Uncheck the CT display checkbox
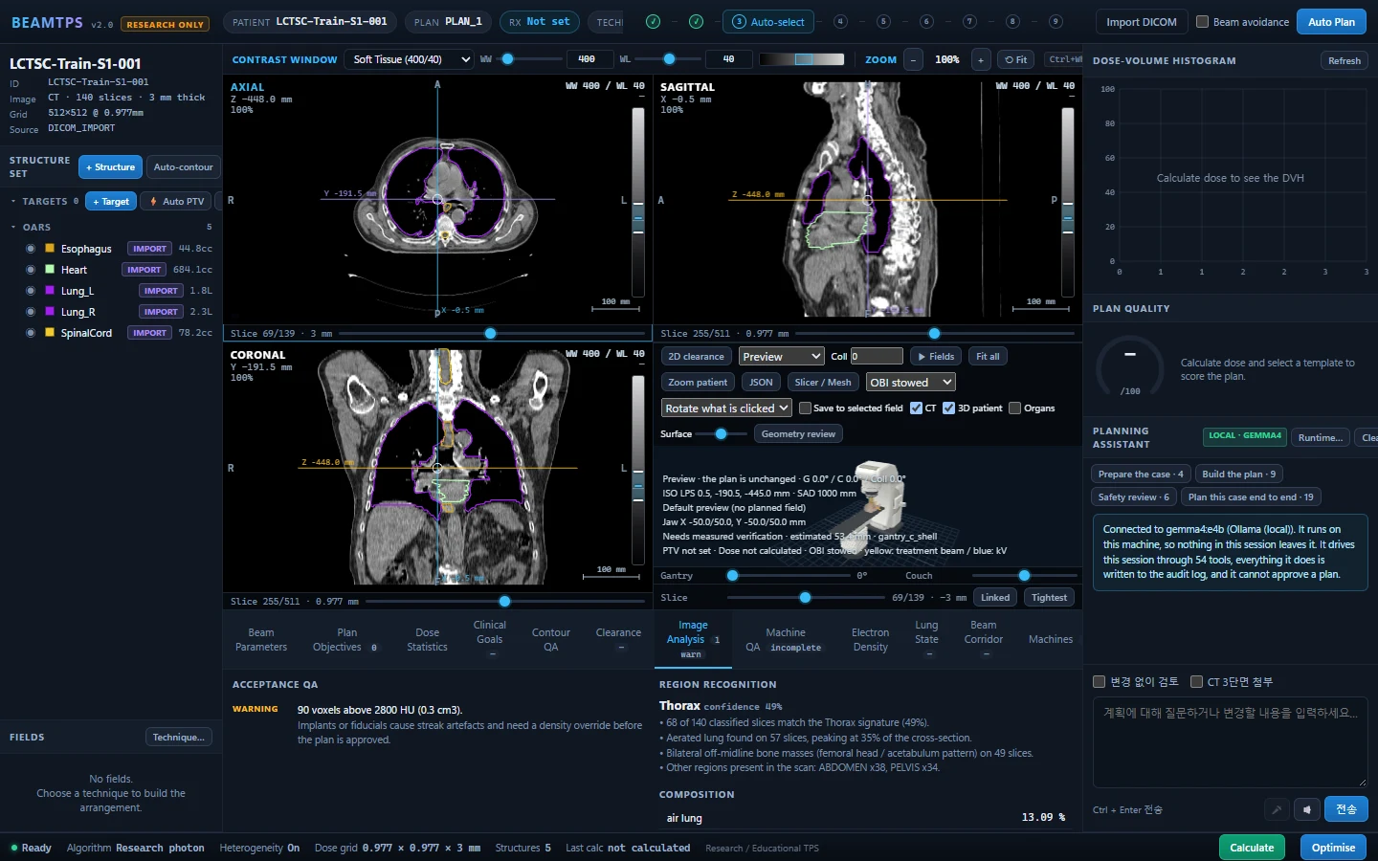The width and height of the screenshot is (1378, 861). (x=916, y=408)
